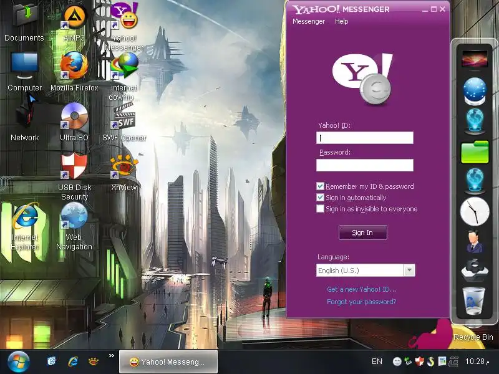This screenshot has height=374, width=499.
Task: Uncheck Remember my ID & password
Action: point(320,186)
